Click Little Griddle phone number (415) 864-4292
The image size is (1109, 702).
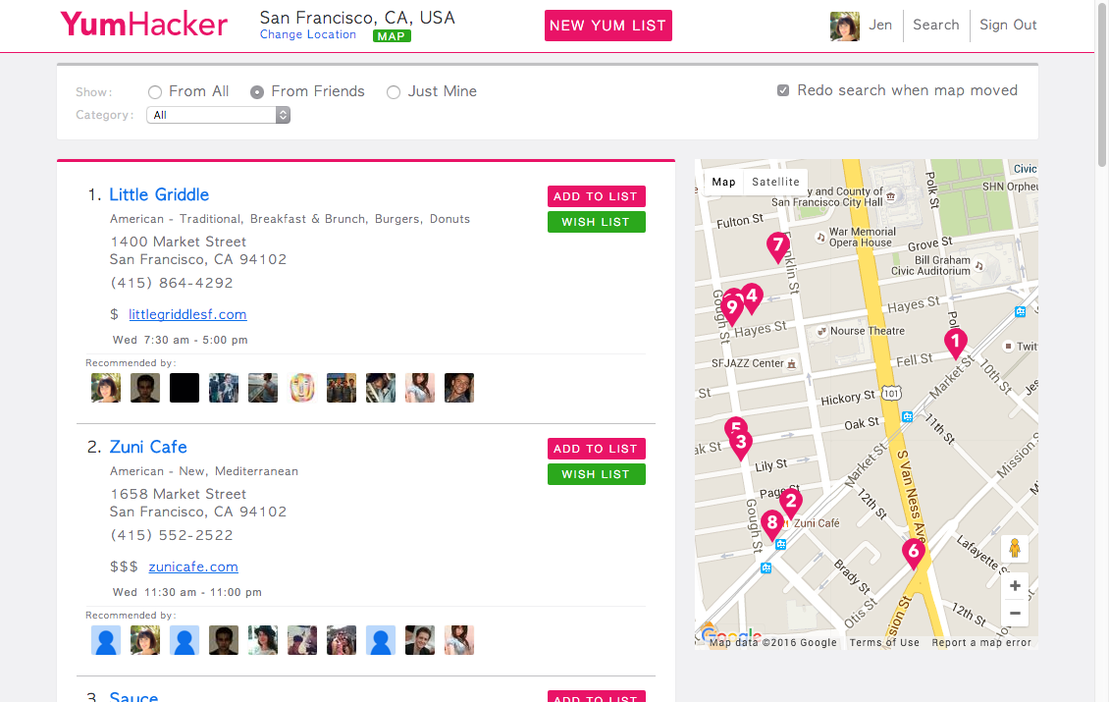[x=171, y=283]
